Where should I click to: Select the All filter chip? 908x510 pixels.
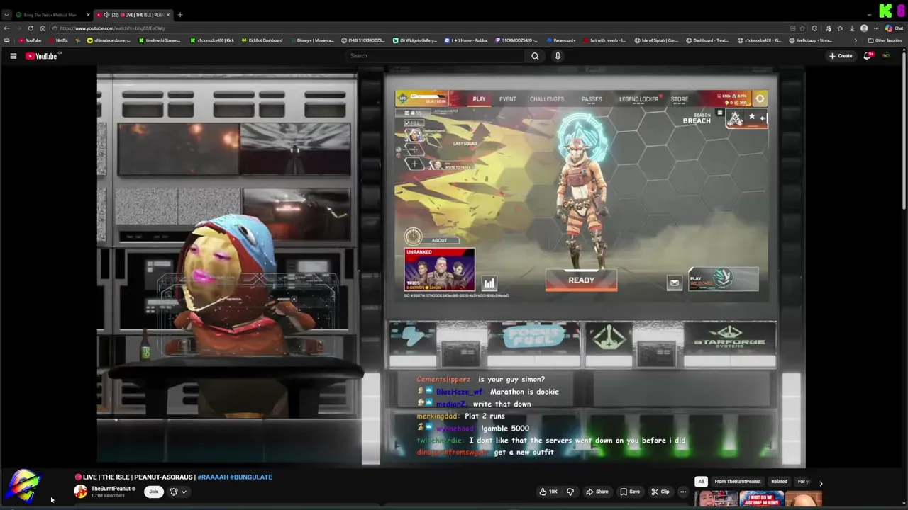[x=701, y=482]
